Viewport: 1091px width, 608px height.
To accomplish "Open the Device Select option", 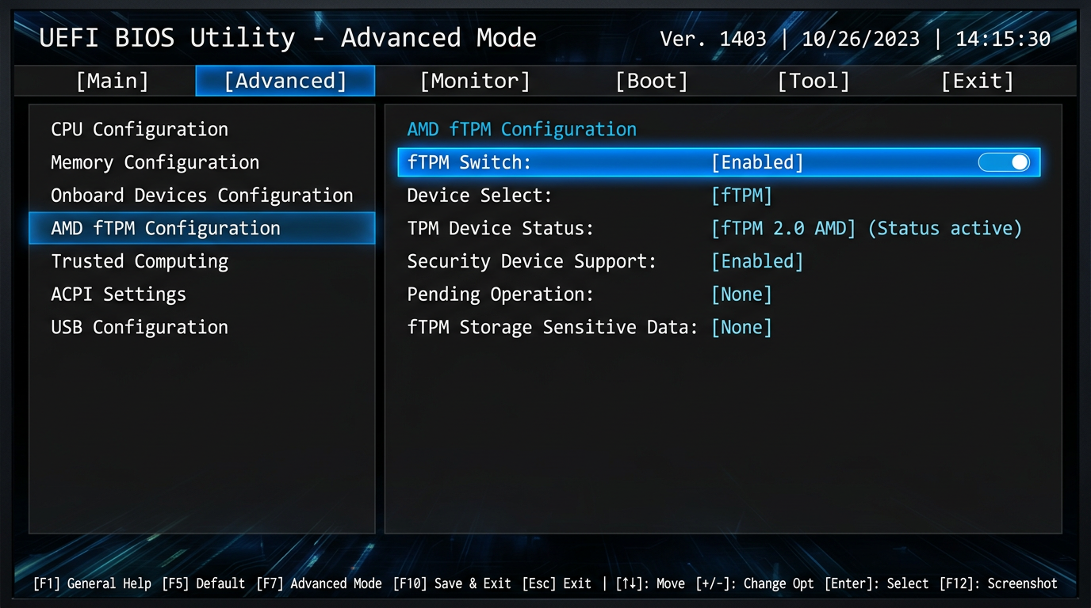I will pos(741,195).
